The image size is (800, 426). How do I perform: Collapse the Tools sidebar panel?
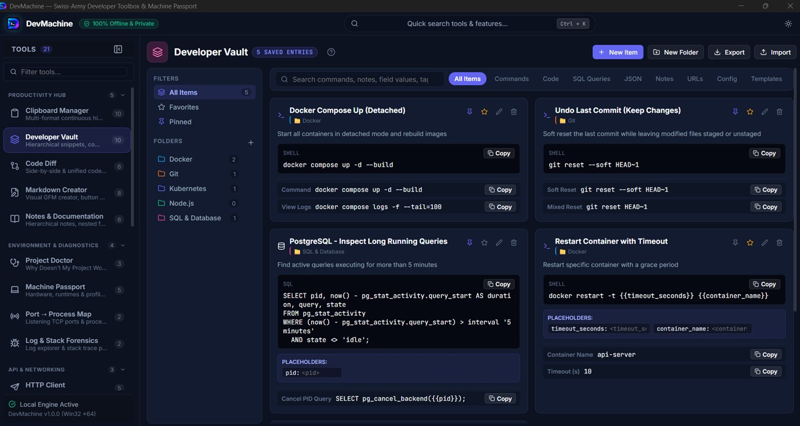click(118, 49)
